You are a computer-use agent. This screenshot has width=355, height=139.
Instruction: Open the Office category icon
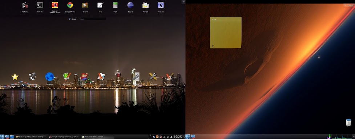pyautogui.click(x=101, y=76)
